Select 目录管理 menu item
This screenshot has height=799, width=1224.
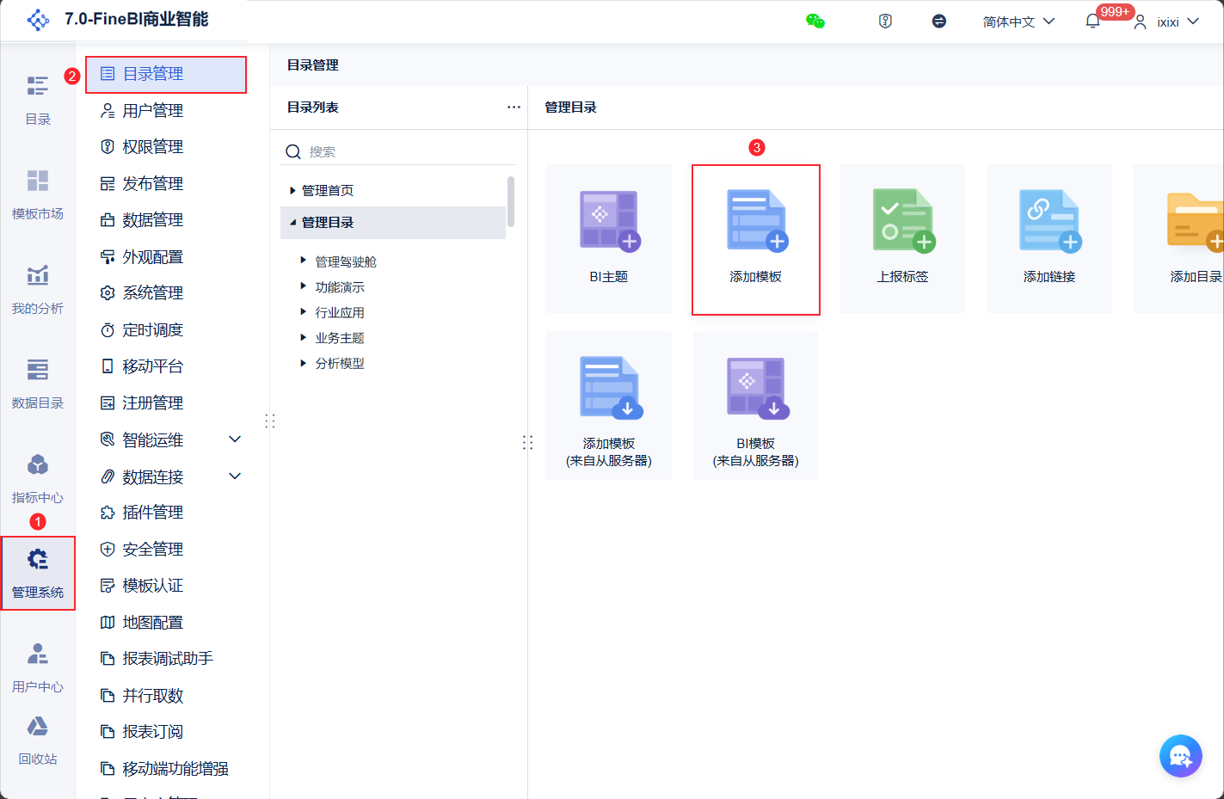click(166, 75)
